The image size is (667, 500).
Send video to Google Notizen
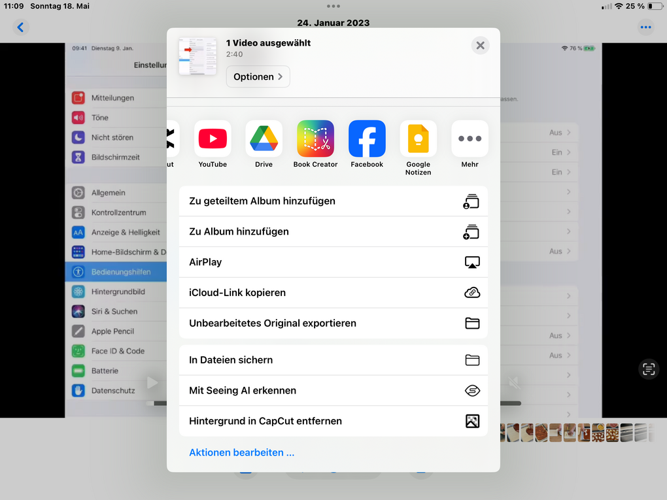pos(418,139)
